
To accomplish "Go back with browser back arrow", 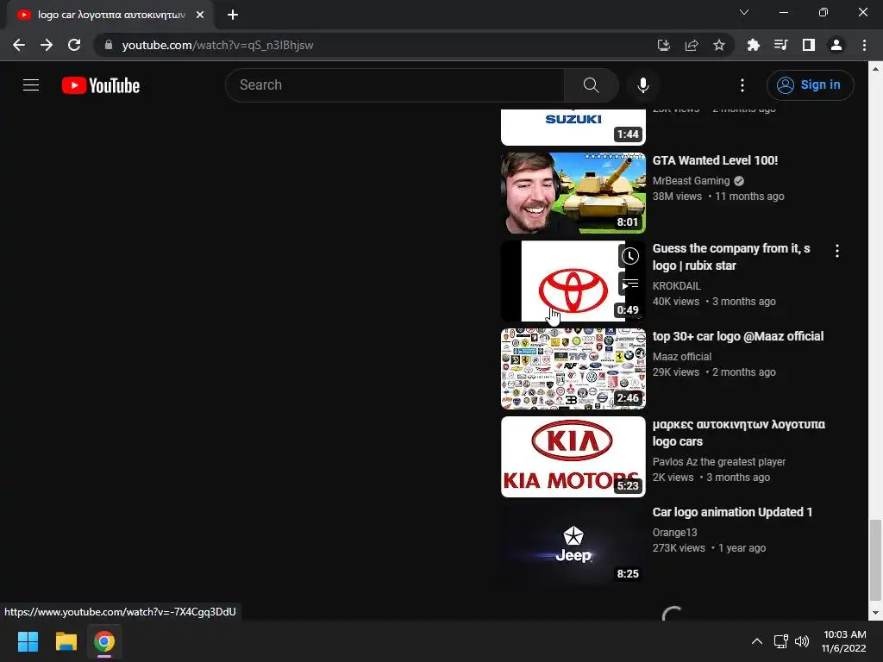I will [x=19, y=45].
